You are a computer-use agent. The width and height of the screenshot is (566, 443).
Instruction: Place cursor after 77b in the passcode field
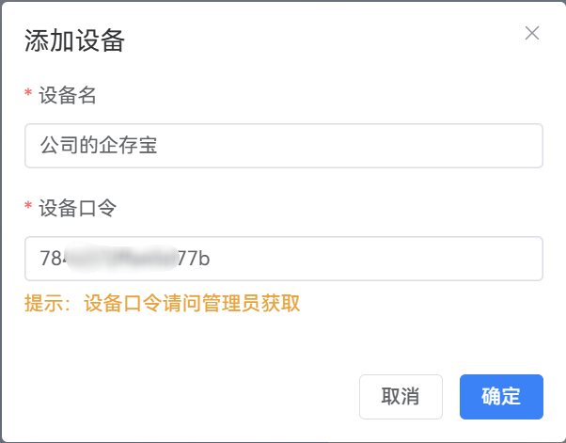[212, 259]
